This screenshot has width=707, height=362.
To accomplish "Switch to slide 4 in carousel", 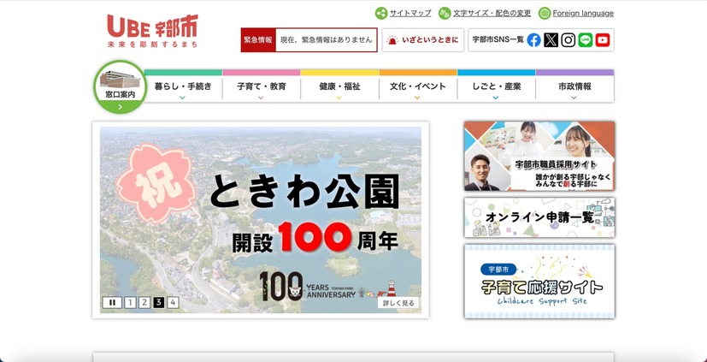I will pyautogui.click(x=173, y=302).
